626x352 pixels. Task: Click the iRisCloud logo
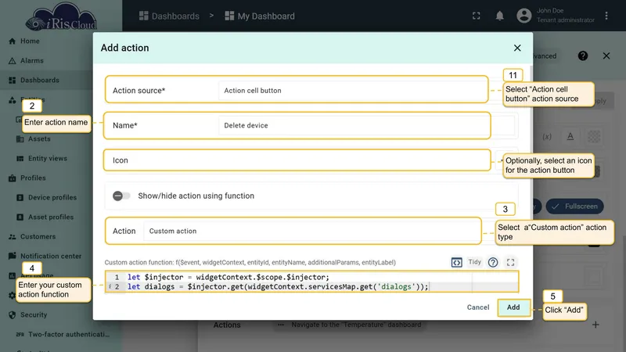pos(61,17)
